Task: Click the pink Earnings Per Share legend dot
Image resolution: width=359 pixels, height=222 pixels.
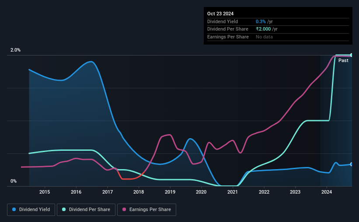Action: pyautogui.click(x=124, y=209)
